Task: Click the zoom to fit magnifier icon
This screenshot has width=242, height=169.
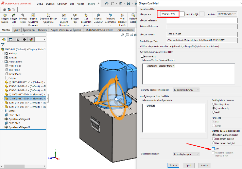Action: [122, 35]
